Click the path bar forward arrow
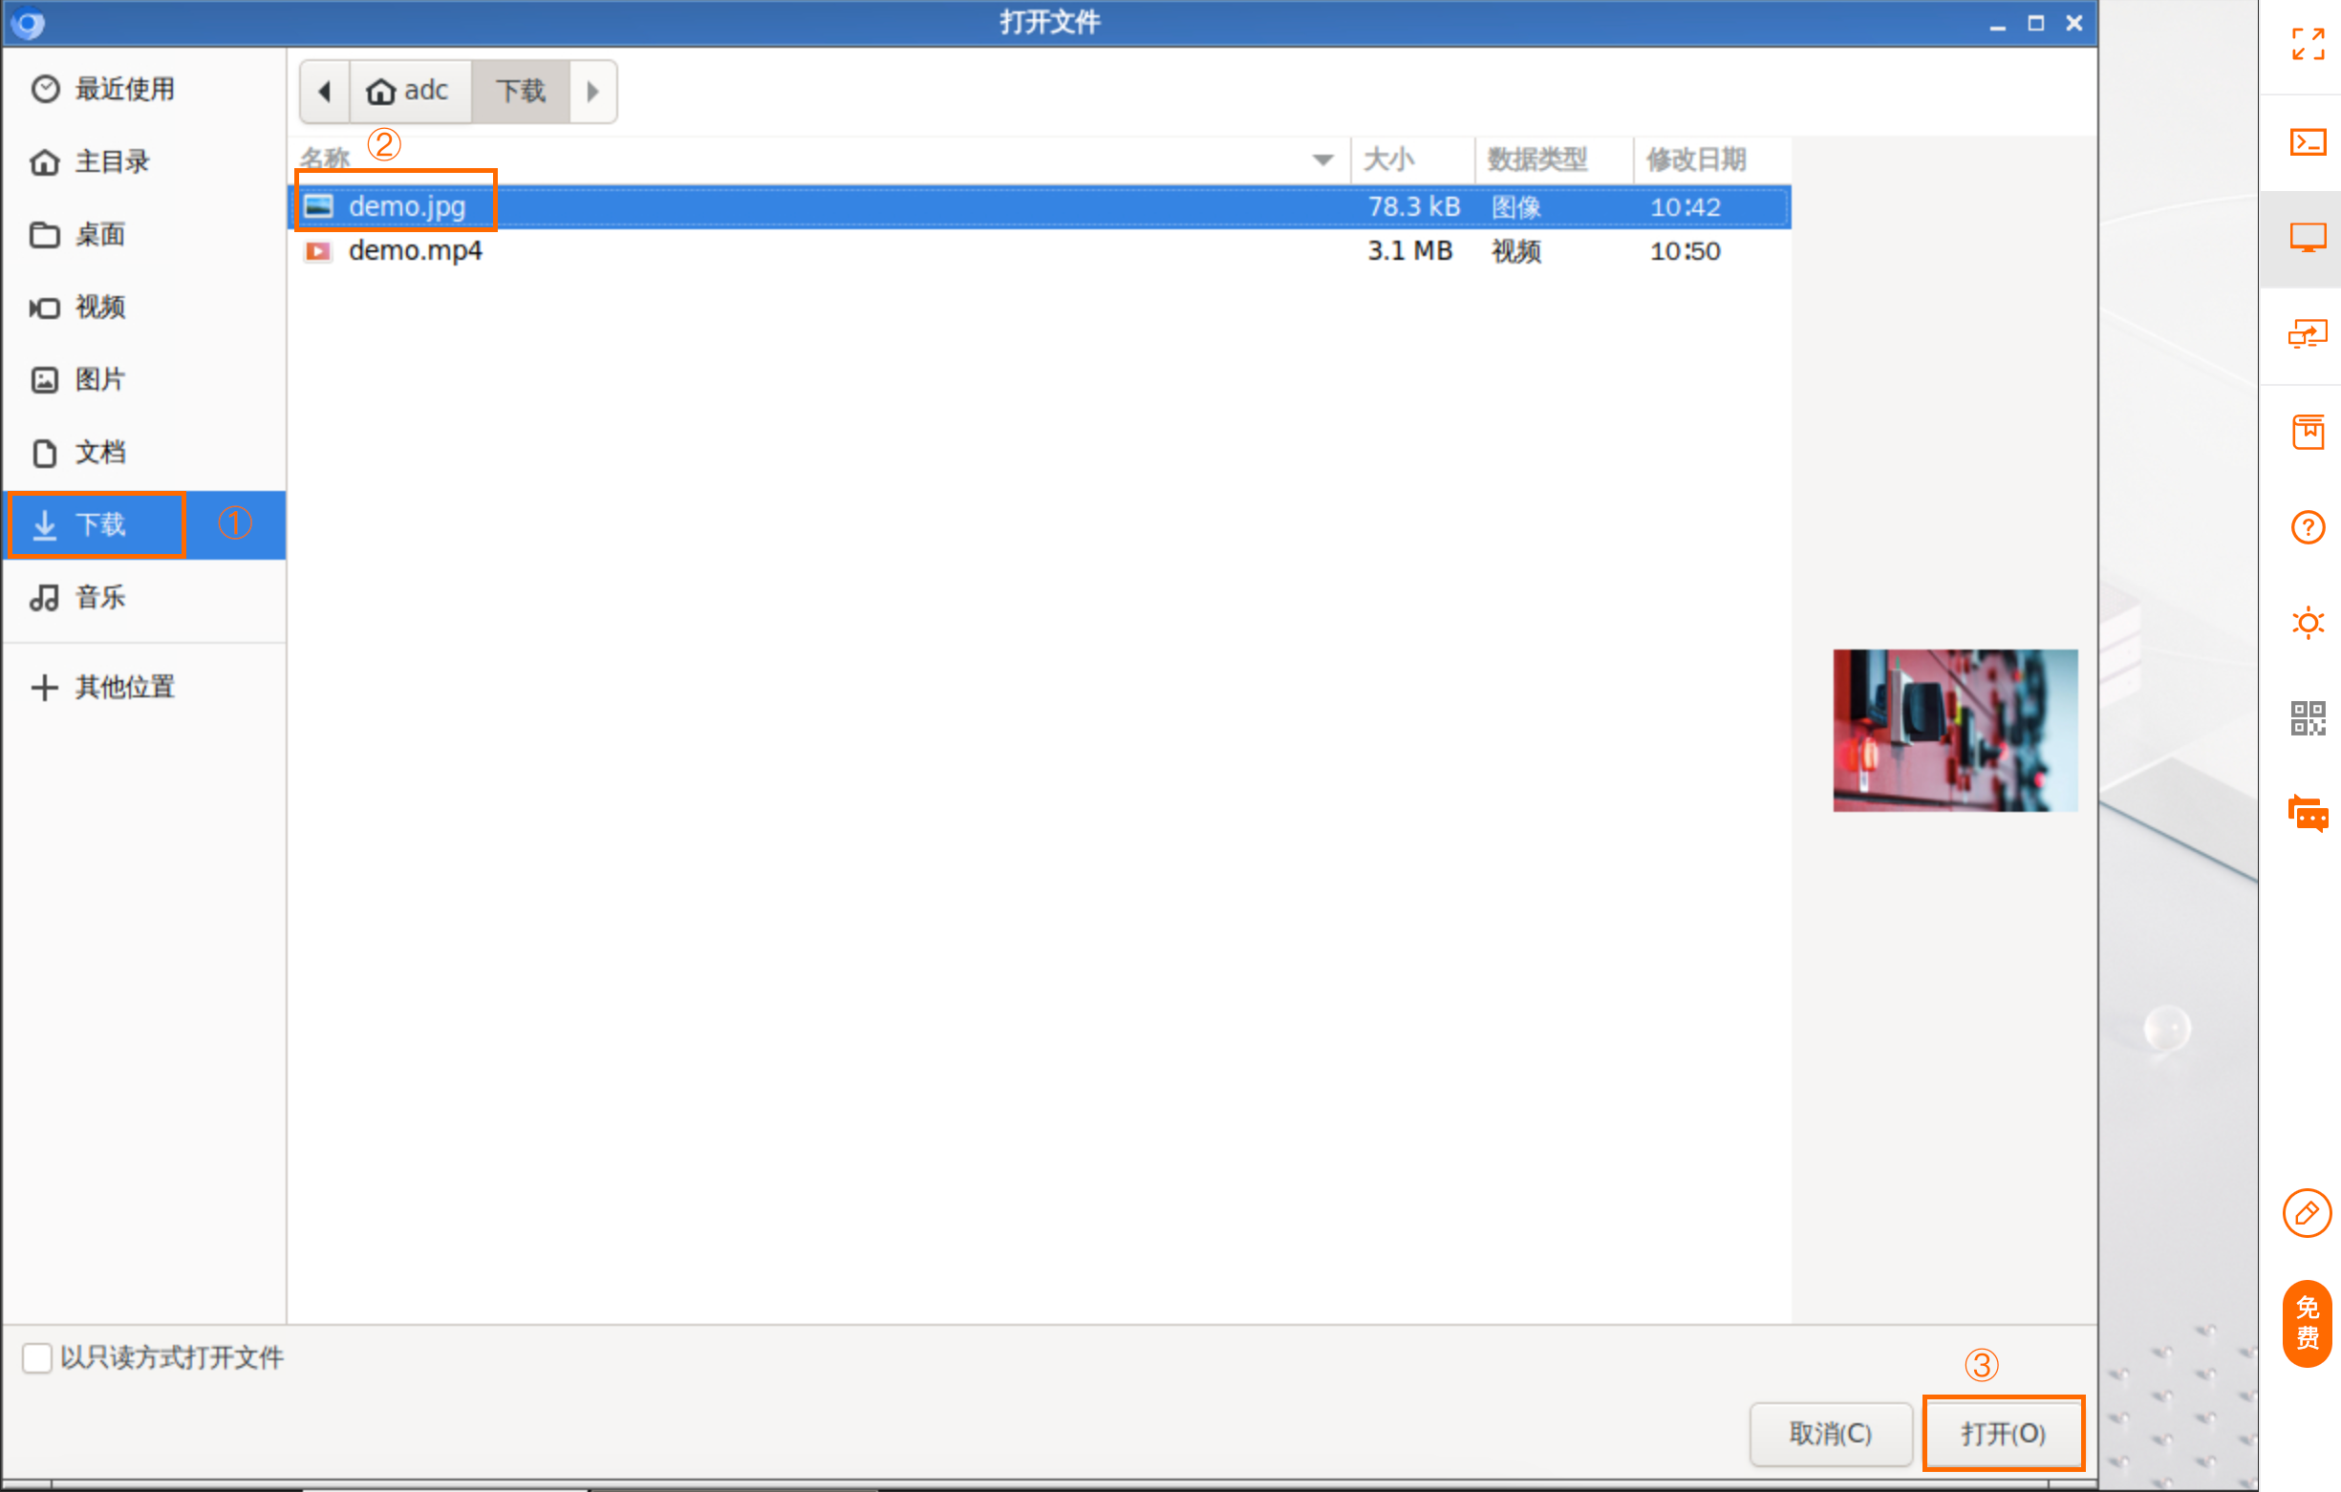 pos(592,92)
